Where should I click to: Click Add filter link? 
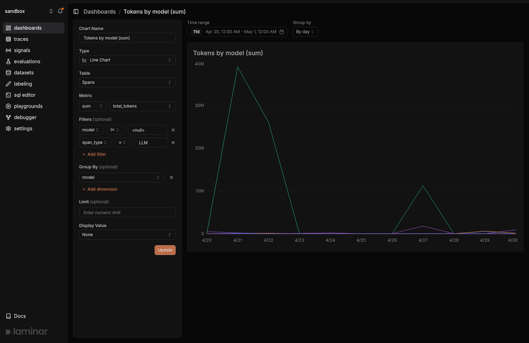coord(94,154)
